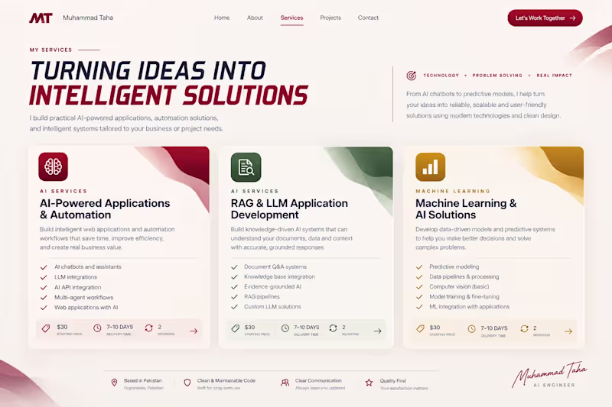Open the Home nav link

(222, 18)
